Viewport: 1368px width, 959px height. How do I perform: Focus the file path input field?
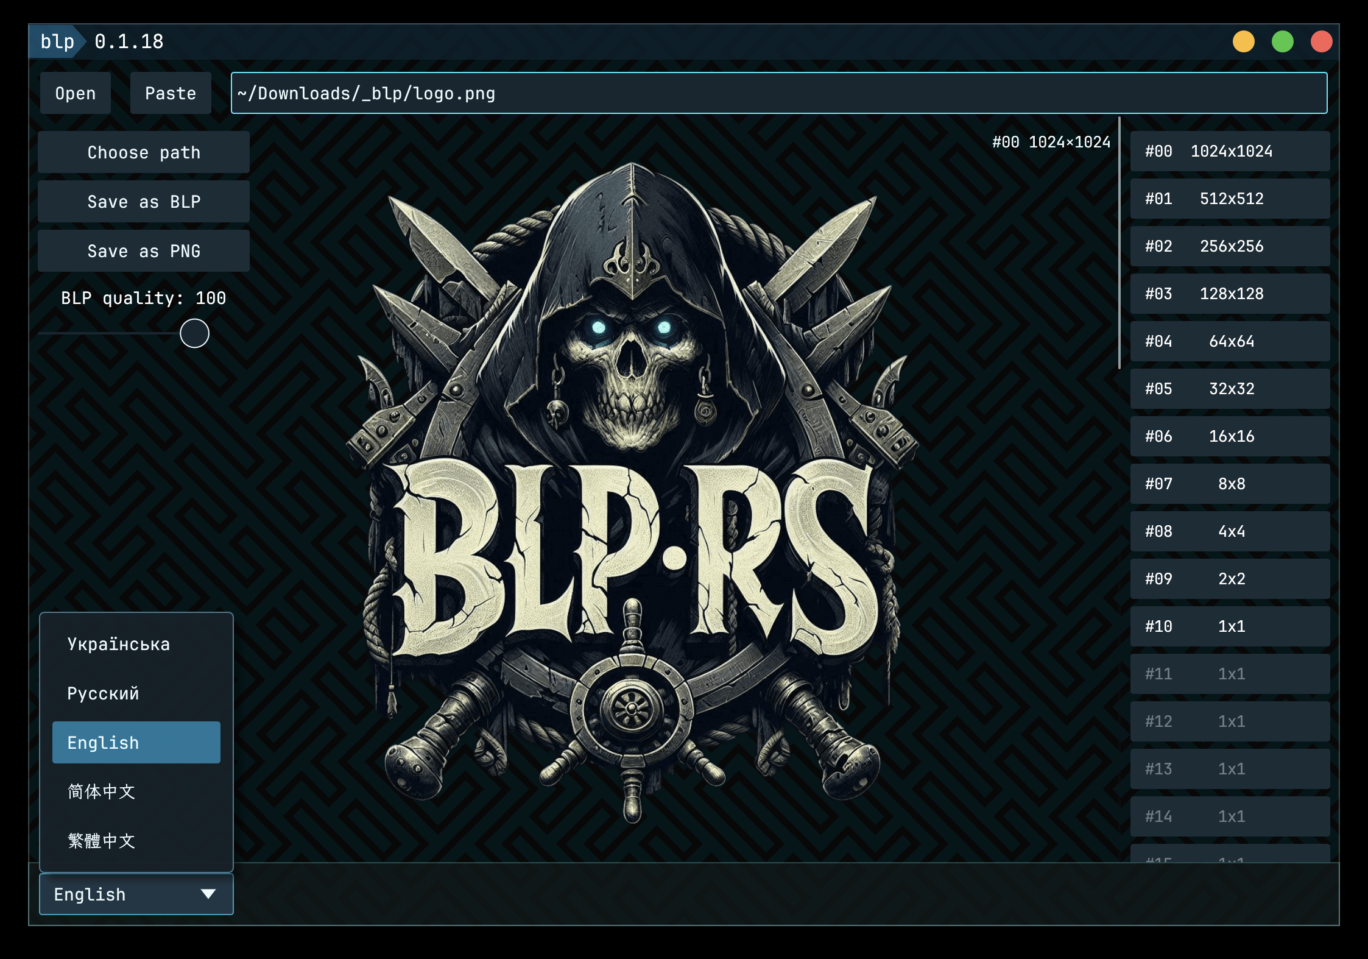779,93
